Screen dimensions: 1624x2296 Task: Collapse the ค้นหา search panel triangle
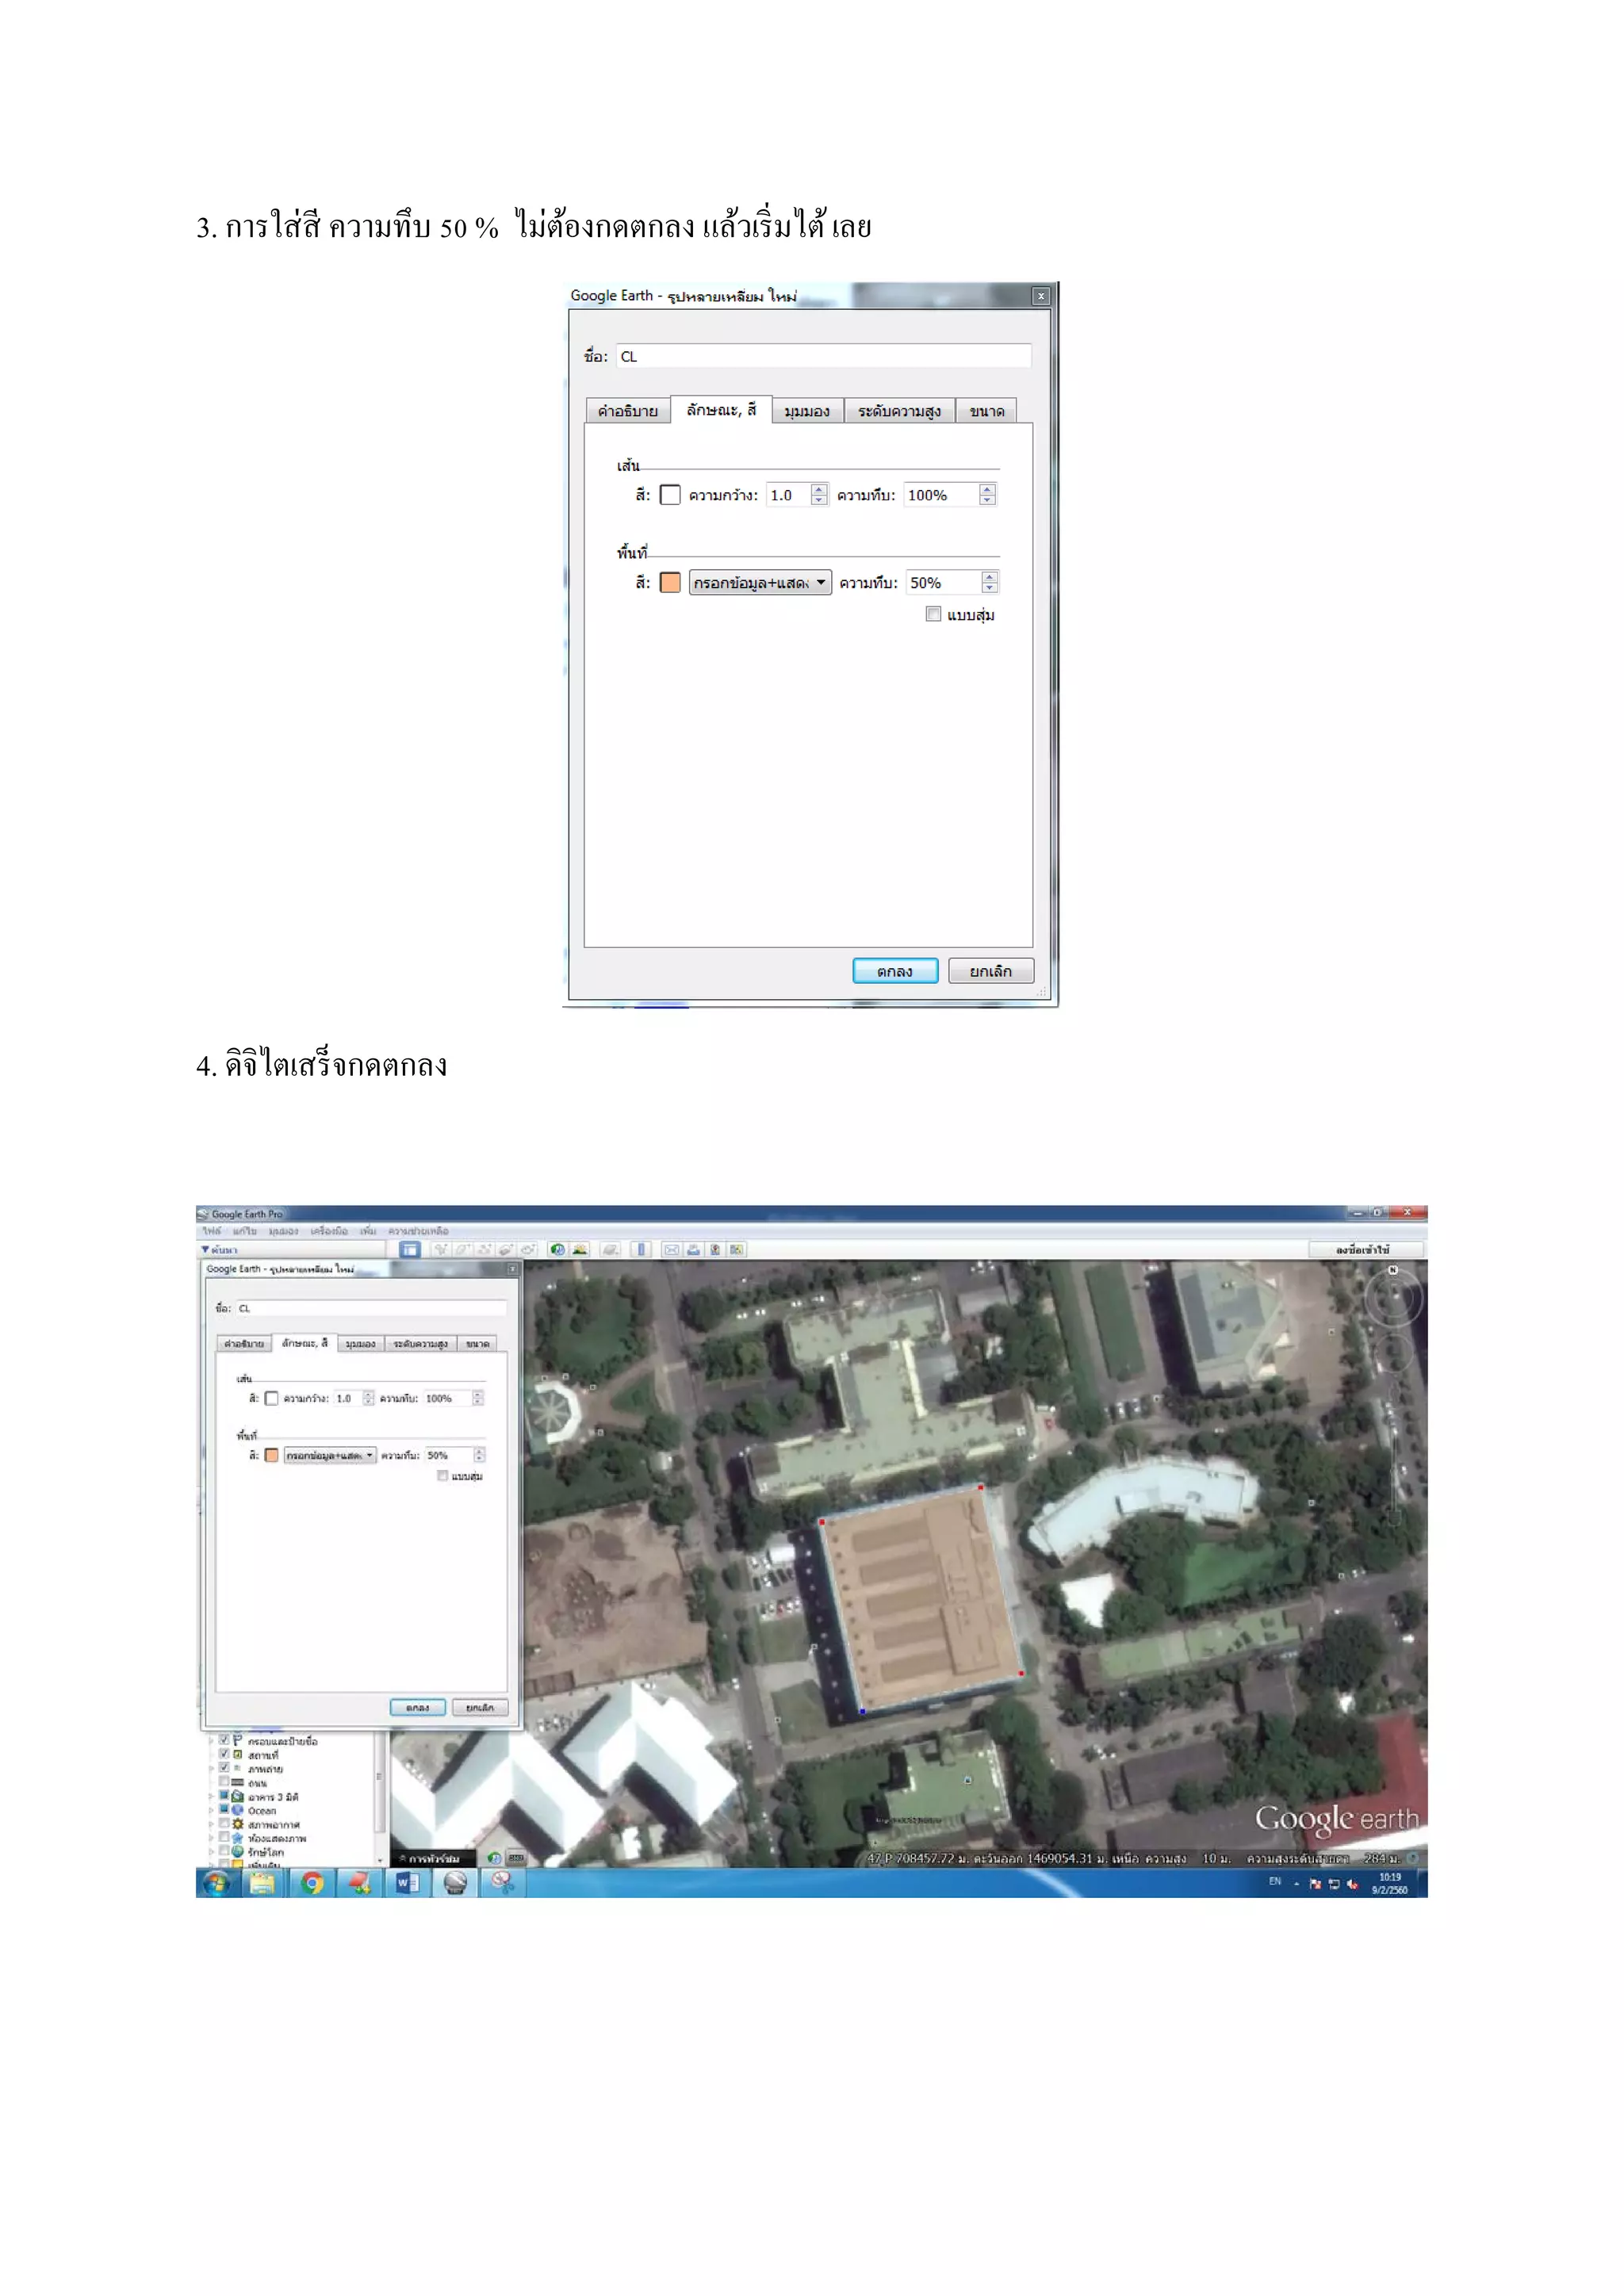coord(205,1250)
